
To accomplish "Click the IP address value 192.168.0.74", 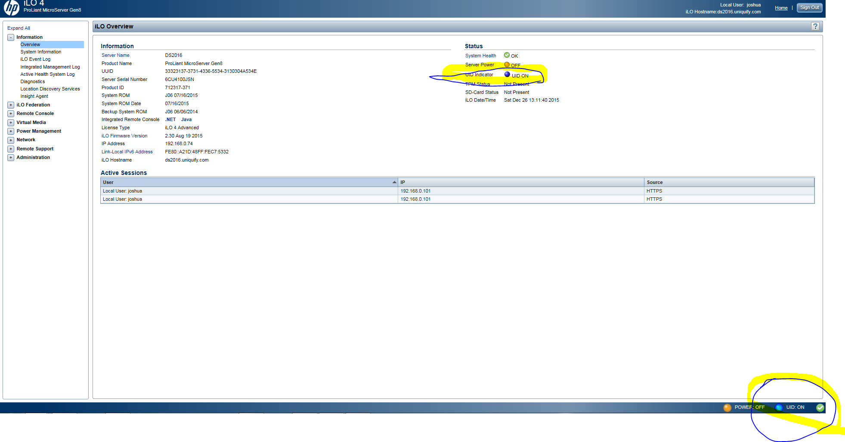I will 179,143.
